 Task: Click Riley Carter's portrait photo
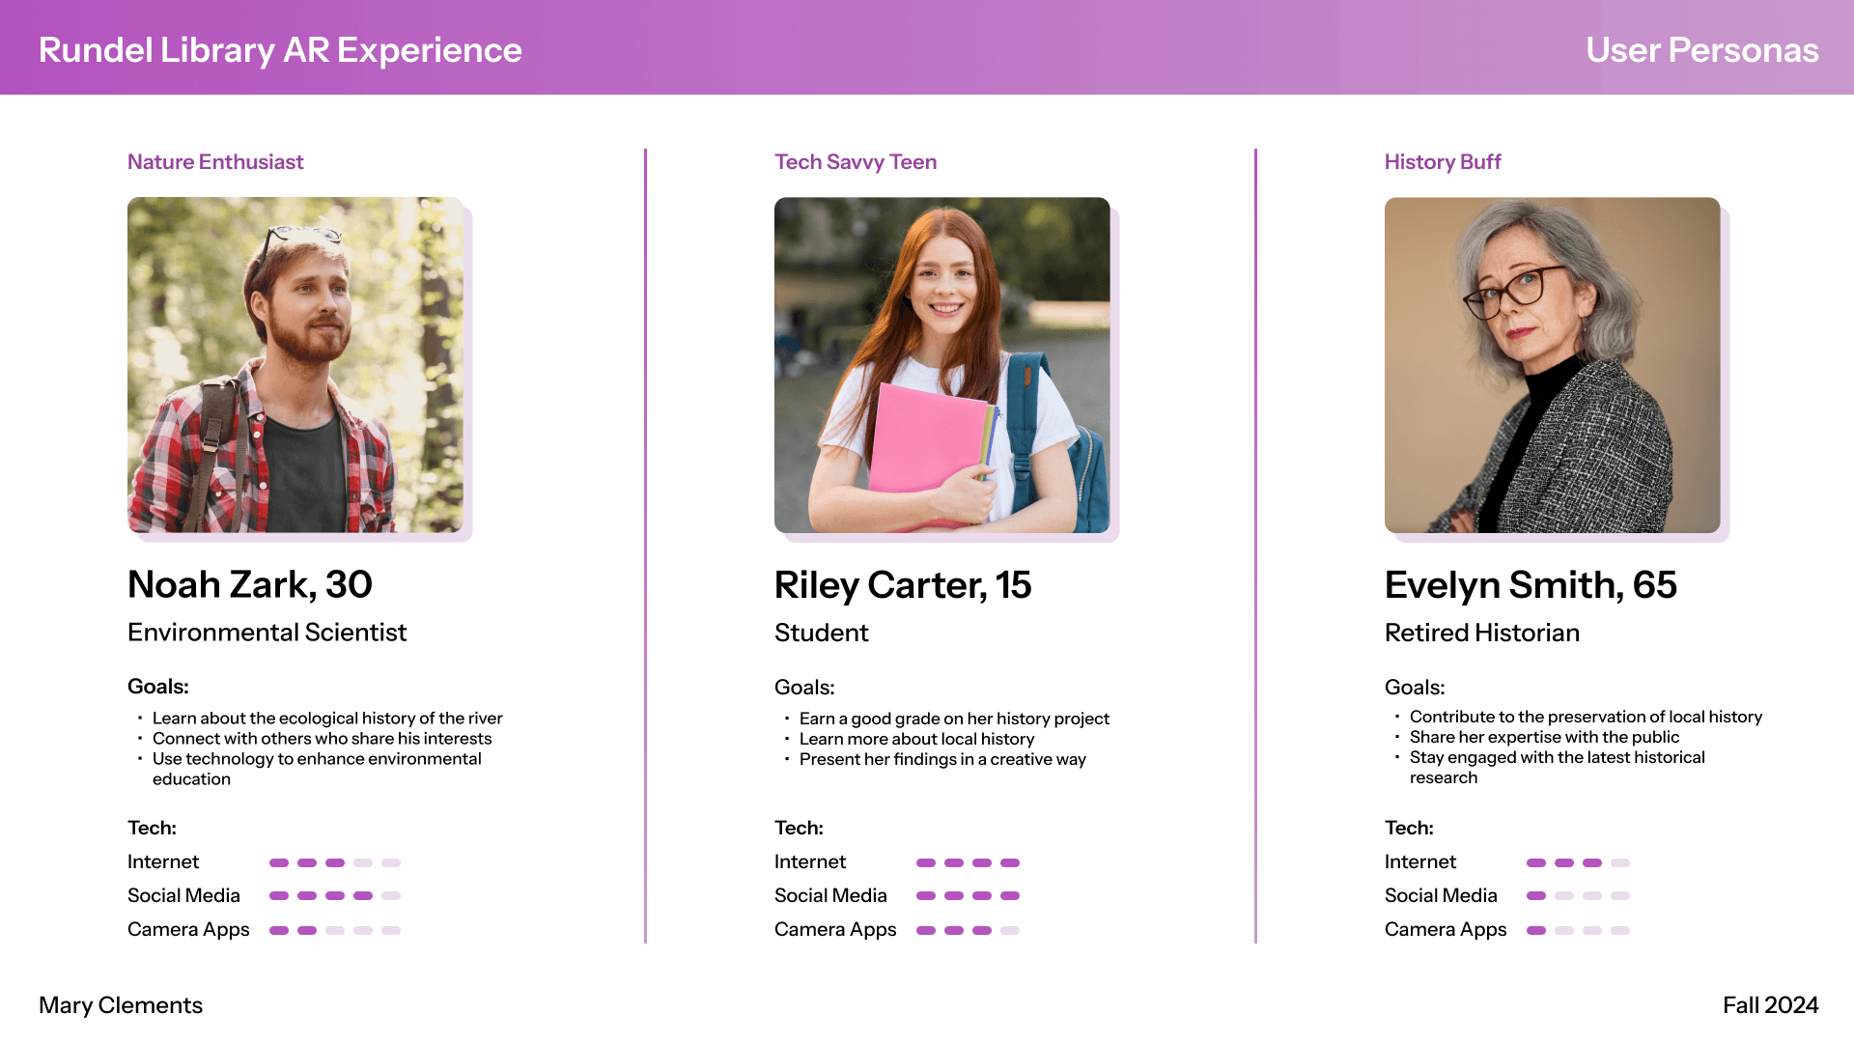click(x=942, y=365)
